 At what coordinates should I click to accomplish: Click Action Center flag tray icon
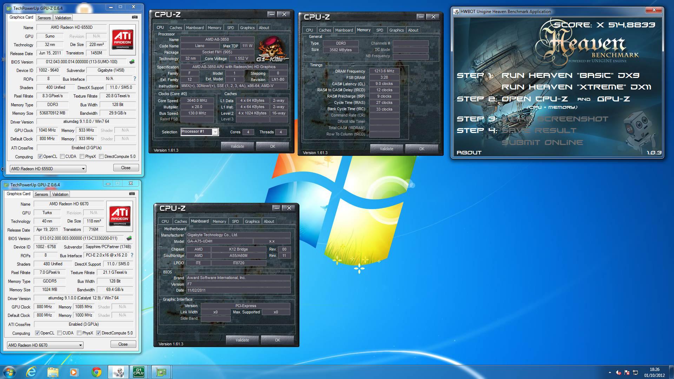[x=627, y=372]
